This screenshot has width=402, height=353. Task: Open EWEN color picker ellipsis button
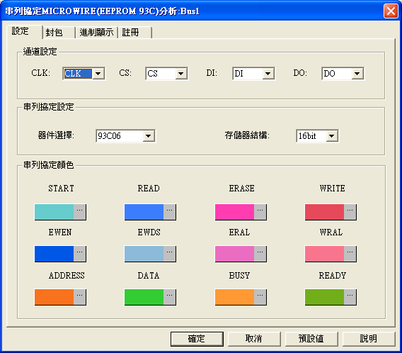80,254
